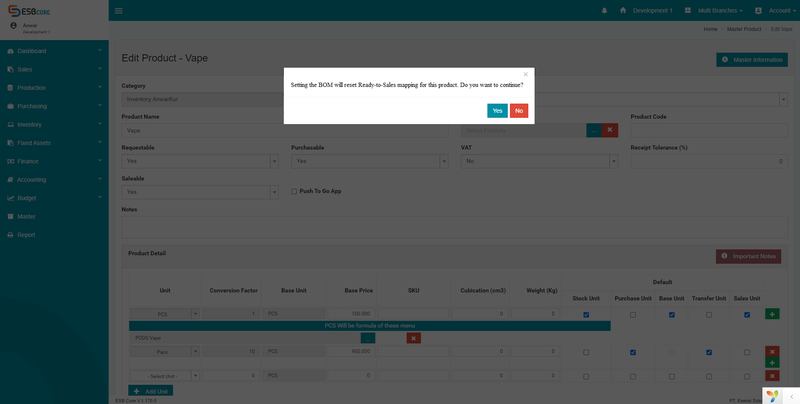
Task: Expand the Sales sidebar menu
Action: (54, 69)
